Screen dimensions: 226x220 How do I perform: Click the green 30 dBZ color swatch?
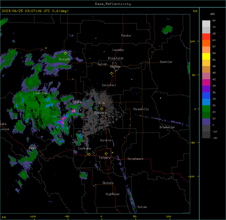tap(206, 109)
